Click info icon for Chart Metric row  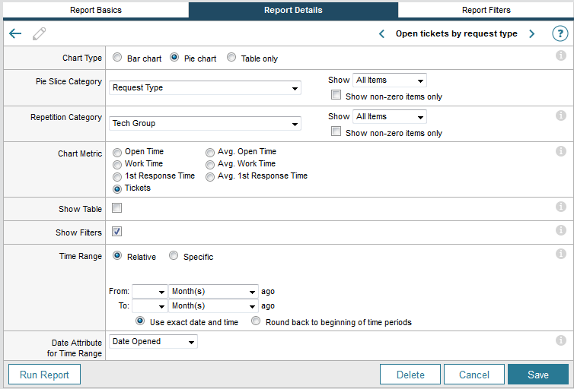[561, 151]
